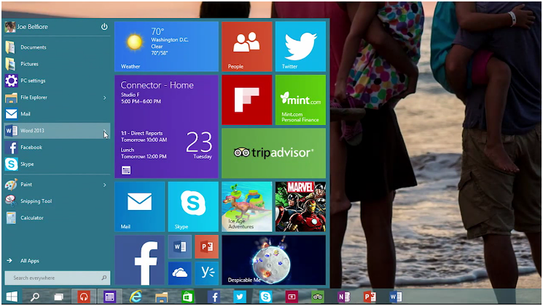Click the Search everywhere box
The height and width of the screenshot is (306, 543).
(x=57, y=278)
